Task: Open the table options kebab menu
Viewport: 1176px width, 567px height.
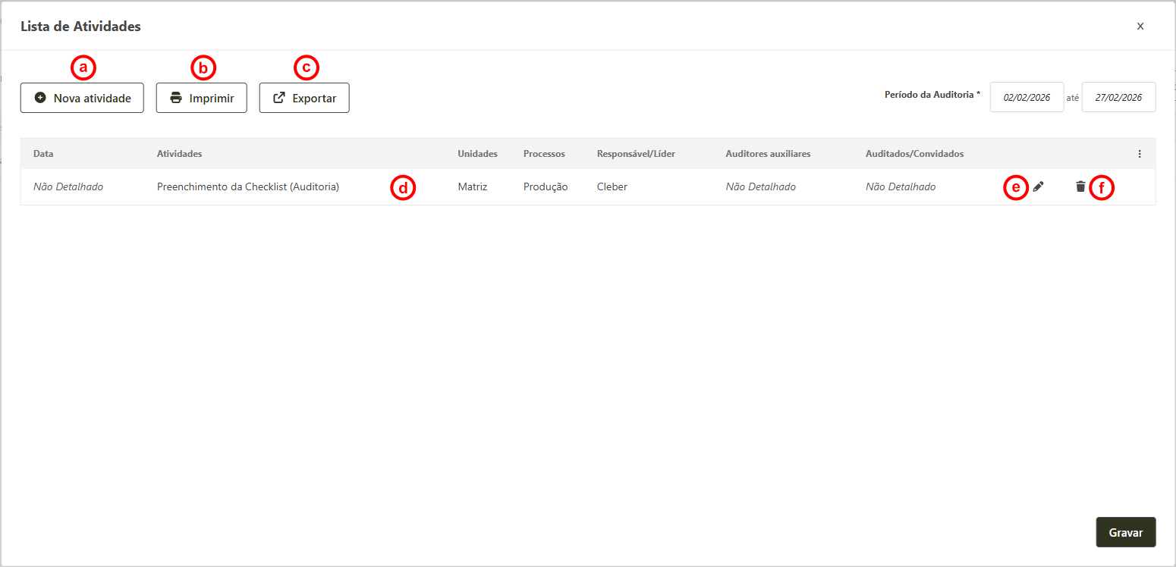Action: pyautogui.click(x=1140, y=154)
